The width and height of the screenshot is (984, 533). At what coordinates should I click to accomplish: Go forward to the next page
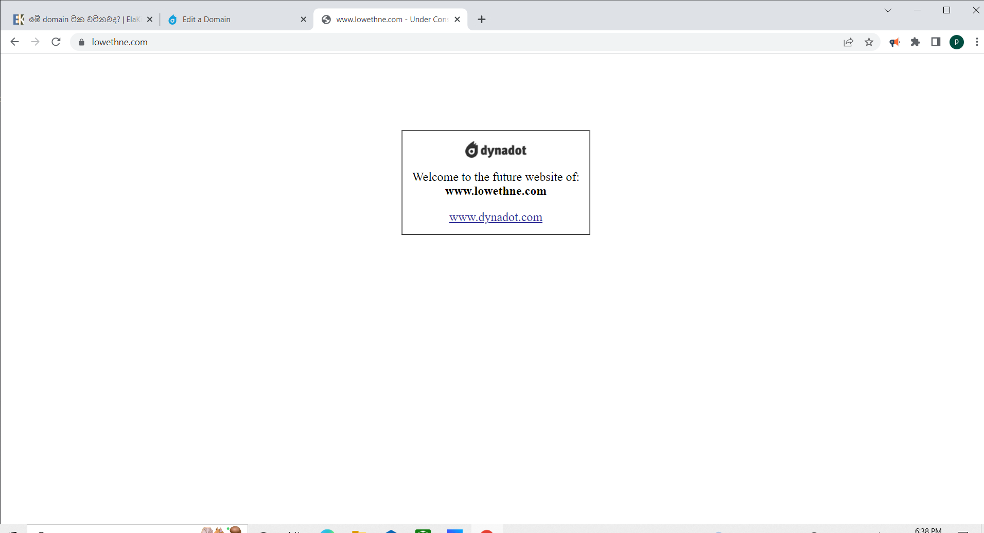point(35,42)
